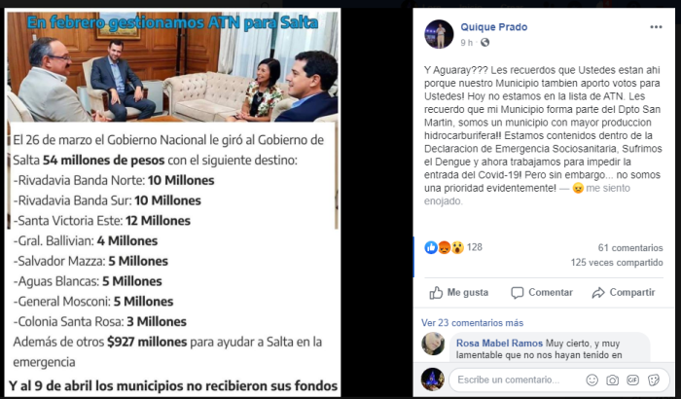Expand Ver 23 comentarios más

(472, 323)
